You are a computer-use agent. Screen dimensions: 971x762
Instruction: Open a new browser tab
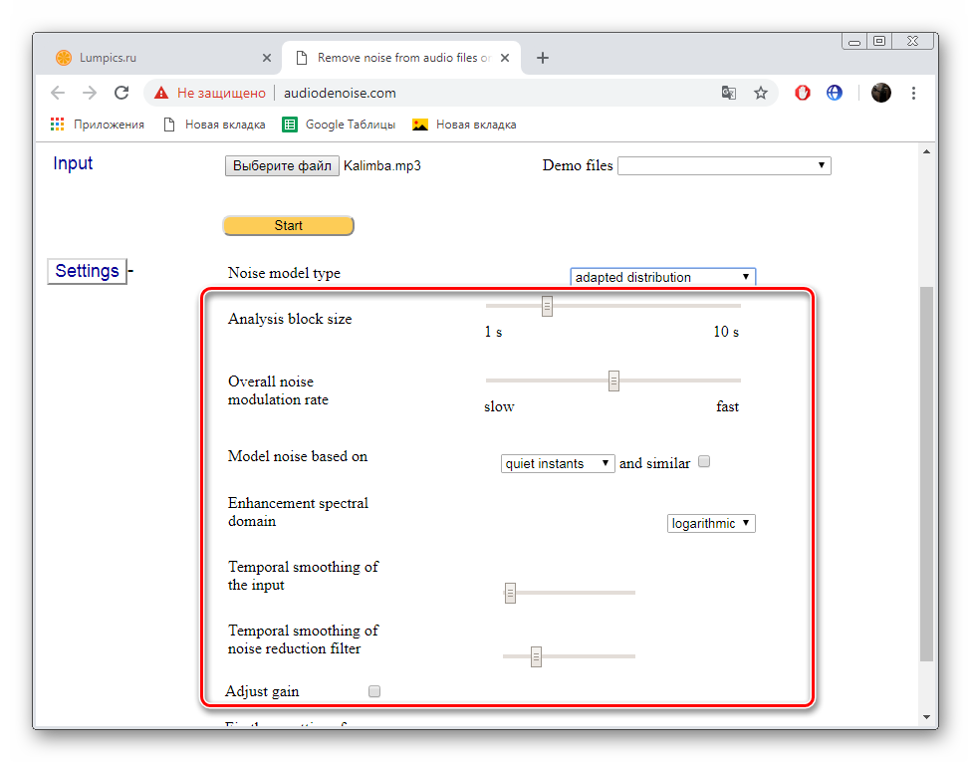(543, 58)
